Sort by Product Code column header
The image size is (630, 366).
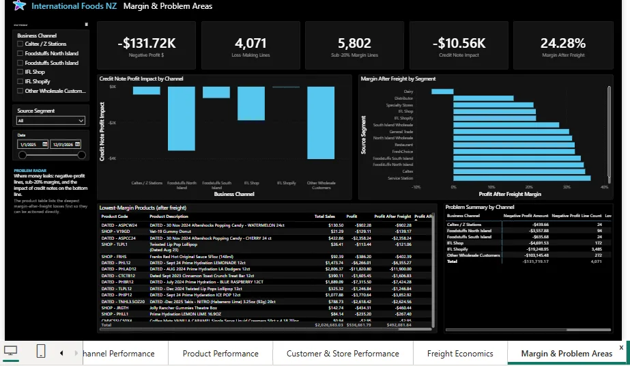click(x=115, y=216)
